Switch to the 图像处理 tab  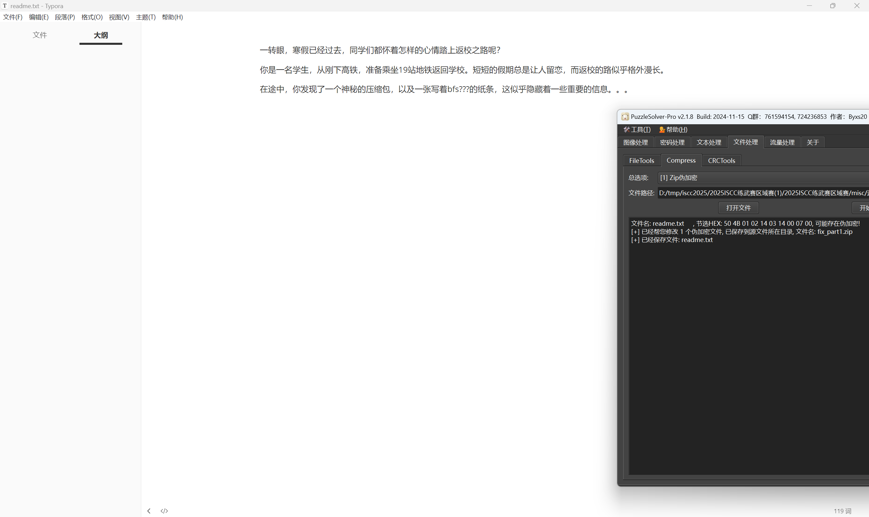(x=636, y=142)
